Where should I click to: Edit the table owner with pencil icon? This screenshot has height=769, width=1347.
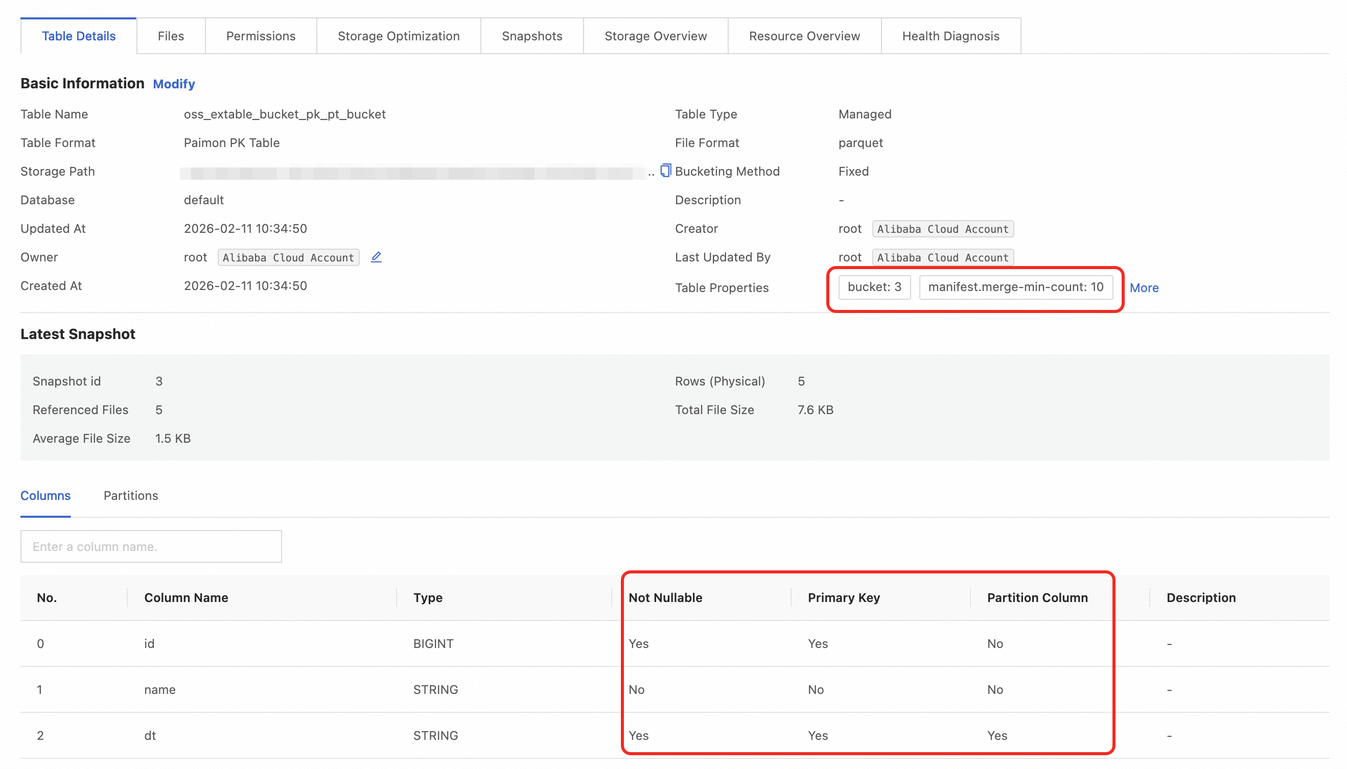(376, 257)
